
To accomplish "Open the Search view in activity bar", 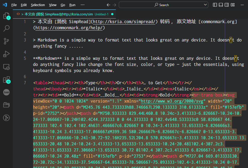I will coord(6,28).
